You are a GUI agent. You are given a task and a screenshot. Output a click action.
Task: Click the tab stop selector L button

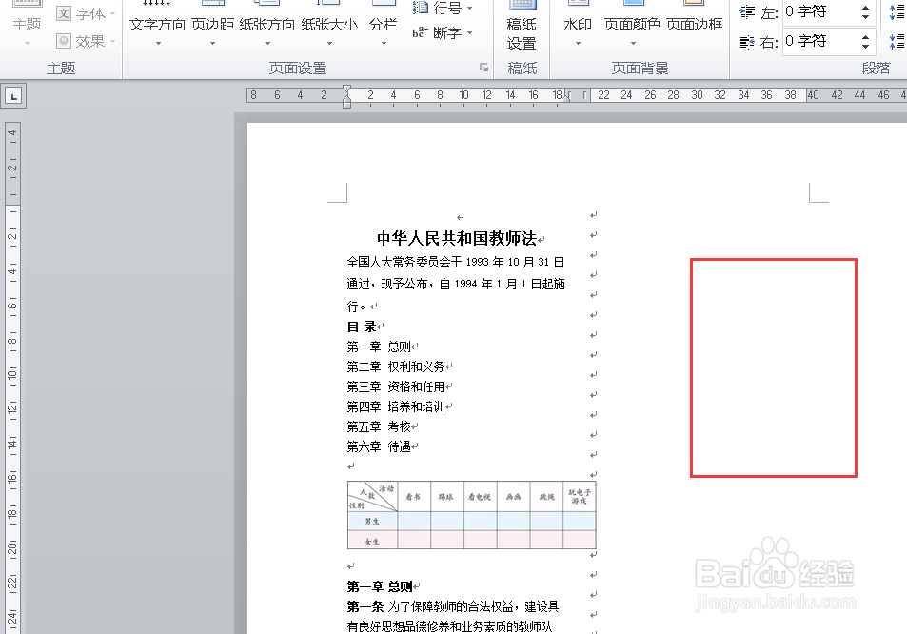[13, 96]
